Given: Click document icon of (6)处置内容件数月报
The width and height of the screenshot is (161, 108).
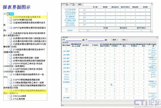Looking at the screenshot, I should 11,41.
